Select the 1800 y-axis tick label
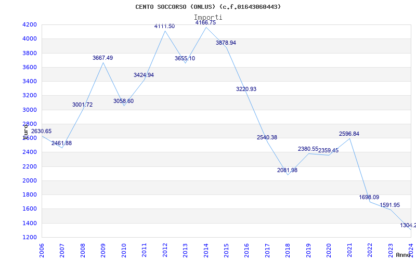Screen dimensions: 416x260 pos(30,194)
